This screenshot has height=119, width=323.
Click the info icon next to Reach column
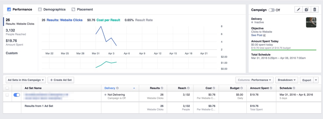(189, 88)
